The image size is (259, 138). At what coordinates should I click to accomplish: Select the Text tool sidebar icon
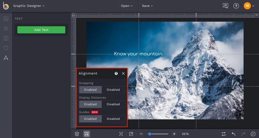[x=6, y=58]
